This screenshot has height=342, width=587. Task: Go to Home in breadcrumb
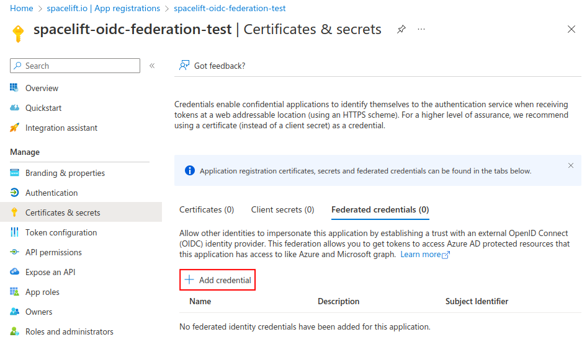[x=22, y=9]
